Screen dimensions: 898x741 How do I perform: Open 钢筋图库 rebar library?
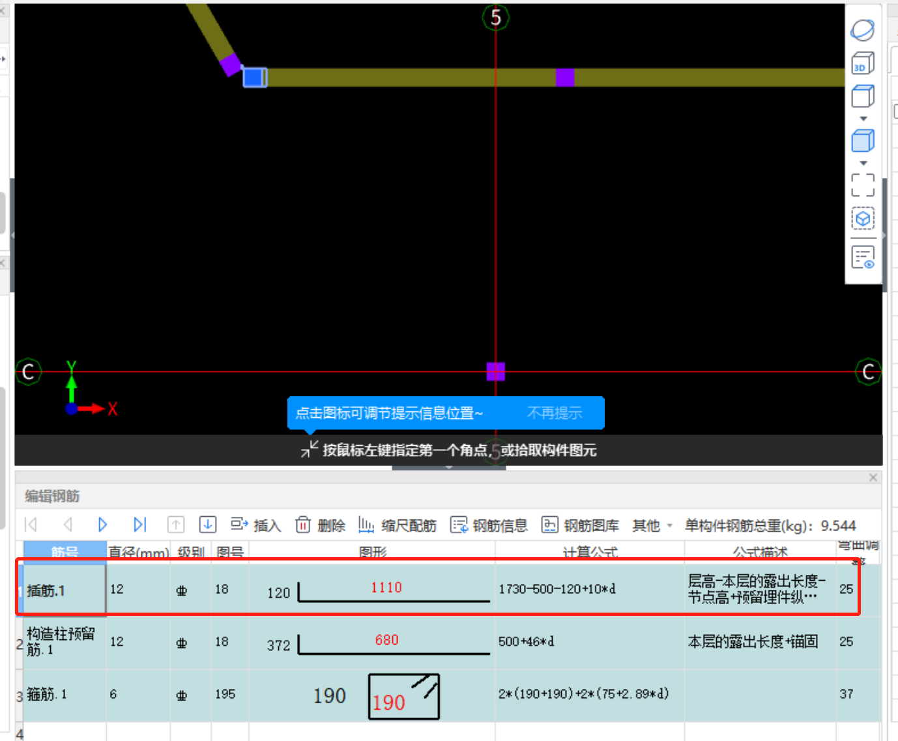click(x=580, y=525)
